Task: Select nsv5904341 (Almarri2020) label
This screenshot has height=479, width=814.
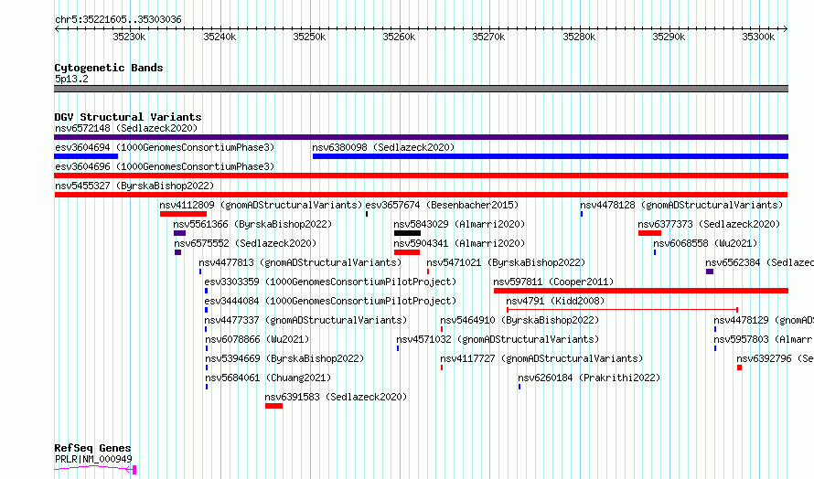Action: 459,243
